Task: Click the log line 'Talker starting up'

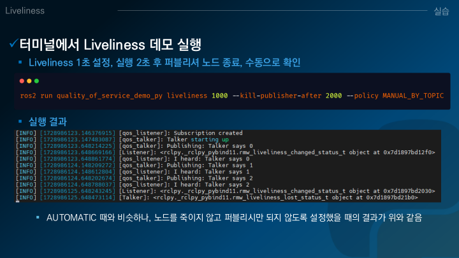Action: click(122, 140)
